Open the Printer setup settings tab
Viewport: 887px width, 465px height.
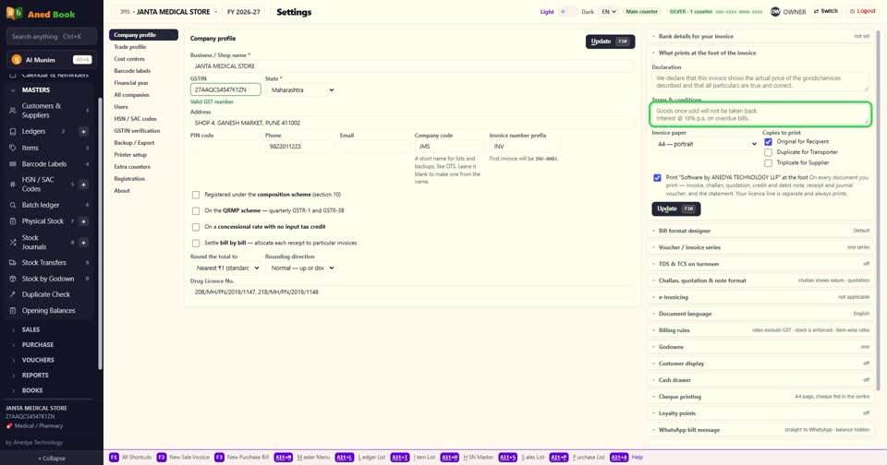pyautogui.click(x=144, y=155)
